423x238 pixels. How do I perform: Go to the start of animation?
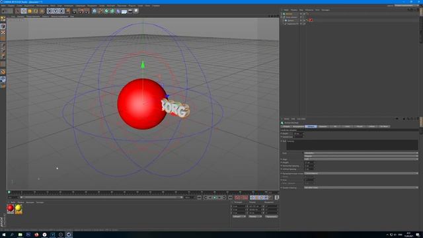click(200, 198)
